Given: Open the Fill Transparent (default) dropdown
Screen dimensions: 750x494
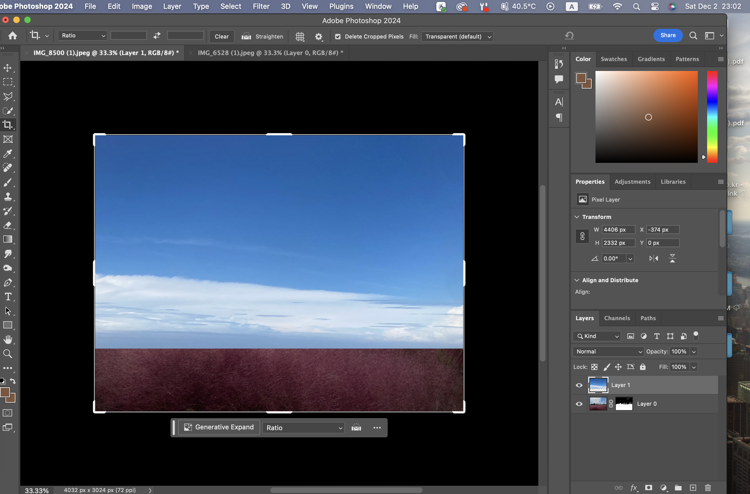Looking at the screenshot, I should (x=457, y=37).
